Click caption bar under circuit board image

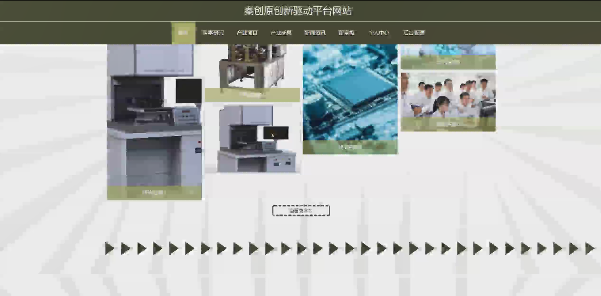tap(350, 147)
